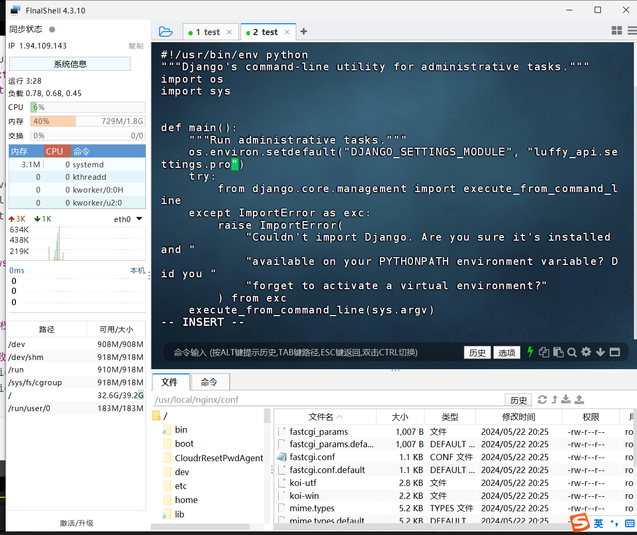Screen dimensions: 637x535
Task: Click the Sogou input method icon
Action: pyautogui.click(x=580, y=523)
